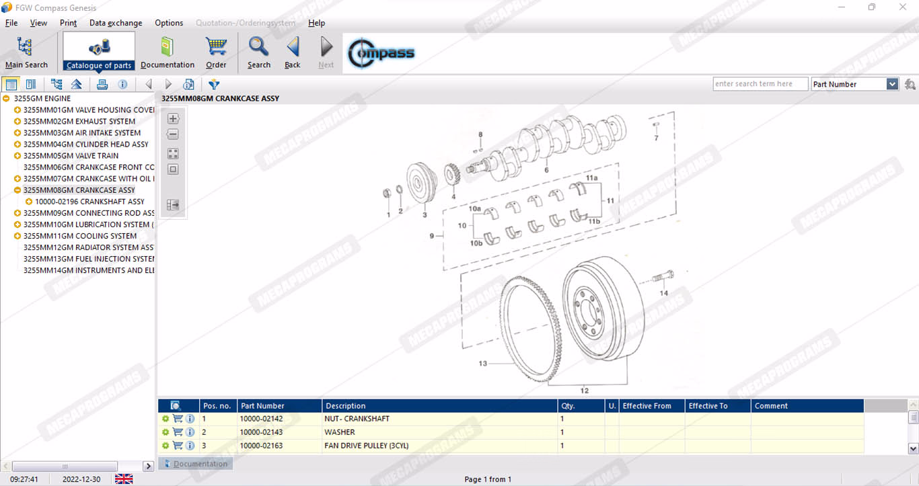Click the double up-arrow level icon
Image resolution: width=919 pixels, height=486 pixels.
tap(77, 84)
